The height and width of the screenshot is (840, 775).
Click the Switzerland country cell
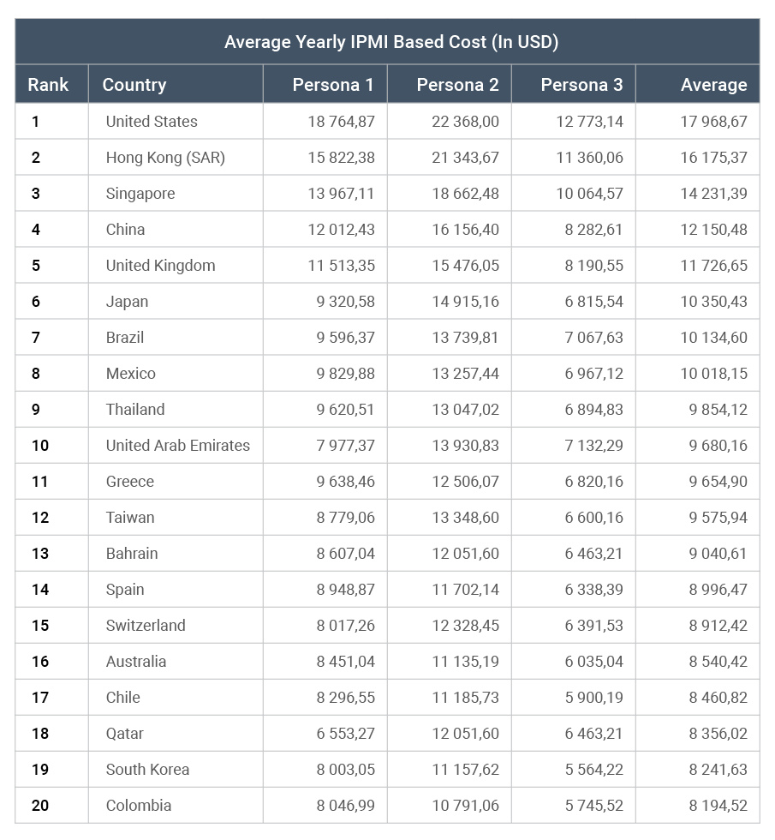146,626
